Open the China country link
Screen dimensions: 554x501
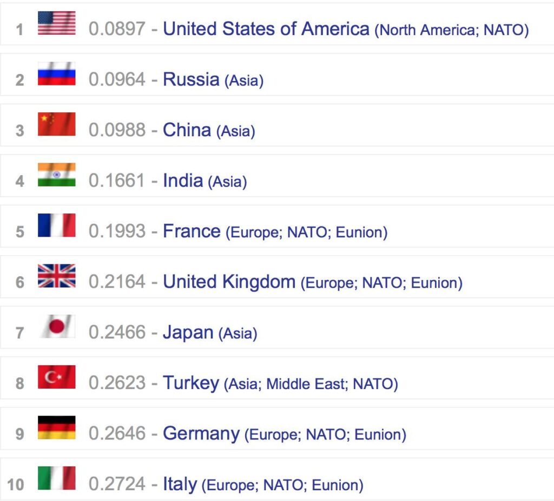(187, 130)
